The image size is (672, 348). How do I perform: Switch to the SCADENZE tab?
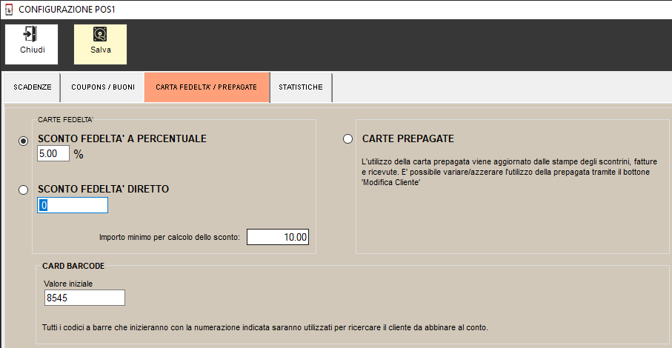[x=33, y=87]
